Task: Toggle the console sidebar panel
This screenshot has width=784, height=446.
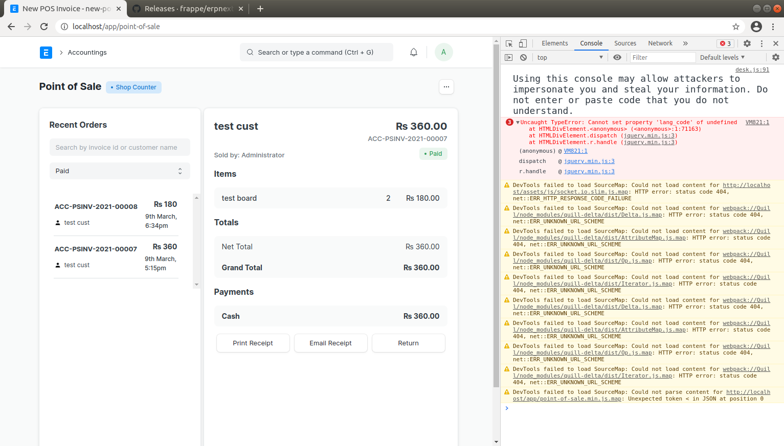Action: [509, 57]
